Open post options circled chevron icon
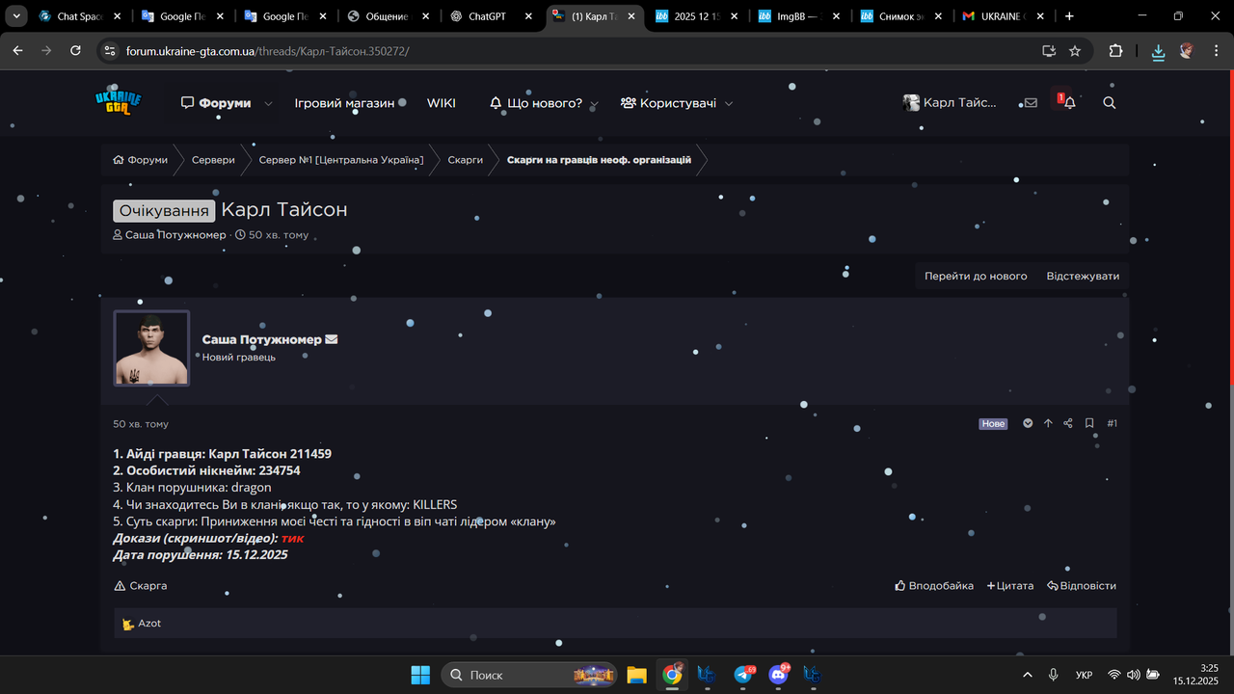The height and width of the screenshot is (694, 1234). pos(1028,423)
